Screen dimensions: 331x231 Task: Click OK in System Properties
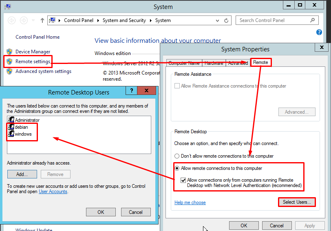tap(244, 226)
